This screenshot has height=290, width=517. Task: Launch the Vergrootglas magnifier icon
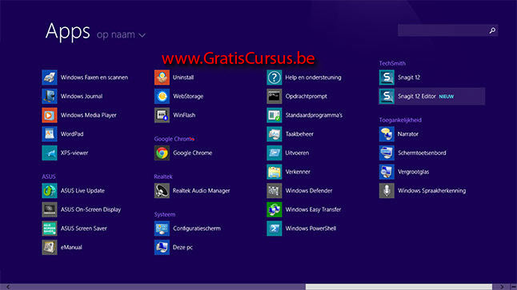coord(387,172)
